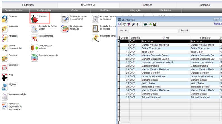Open Desconto por volume icon
This screenshot has width=222, height=124.
pos(34,48)
